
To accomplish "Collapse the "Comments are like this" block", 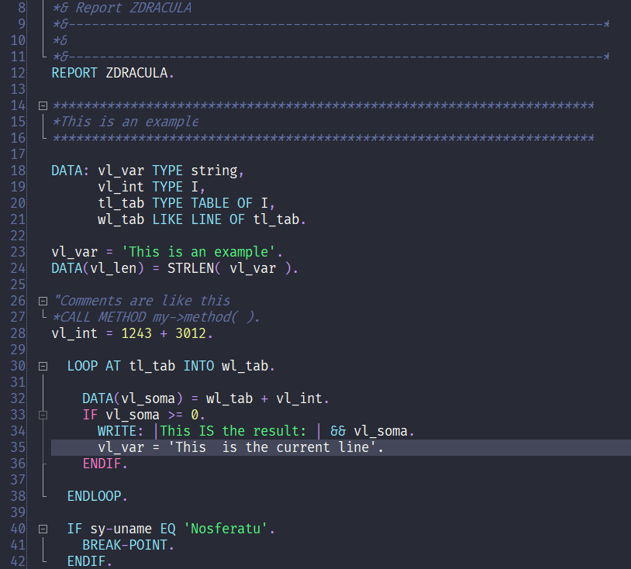I will point(42,300).
